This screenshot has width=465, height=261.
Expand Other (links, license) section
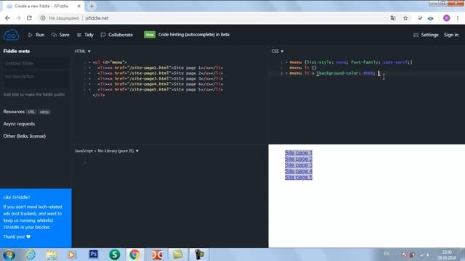pos(24,136)
